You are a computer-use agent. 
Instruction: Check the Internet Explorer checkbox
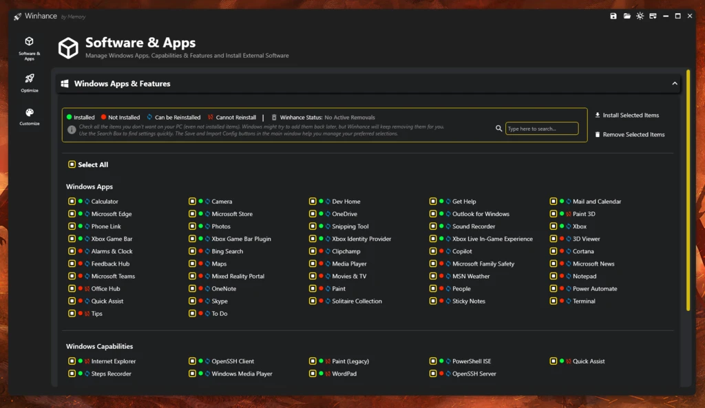(72, 361)
